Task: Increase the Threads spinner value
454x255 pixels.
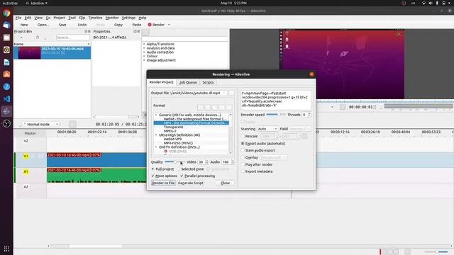Action: tap(309, 113)
